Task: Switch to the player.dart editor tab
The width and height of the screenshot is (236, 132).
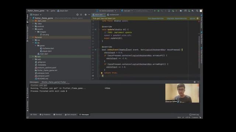Action: pos(98,15)
